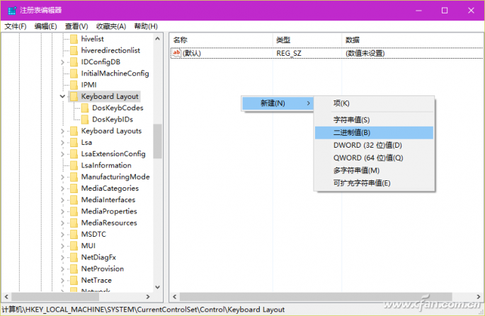Click the IPMI folder icon
The width and height of the screenshot is (485, 316).
click(x=74, y=85)
